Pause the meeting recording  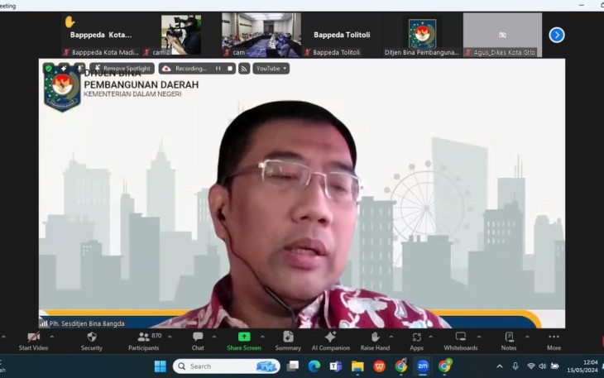click(218, 69)
